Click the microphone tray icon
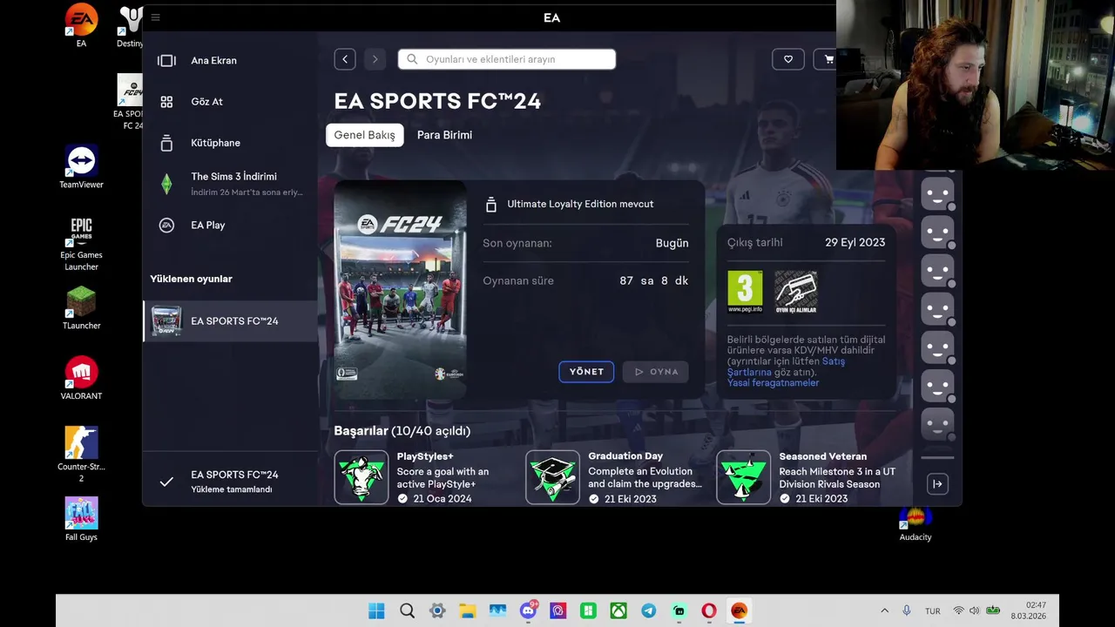 [x=907, y=611]
